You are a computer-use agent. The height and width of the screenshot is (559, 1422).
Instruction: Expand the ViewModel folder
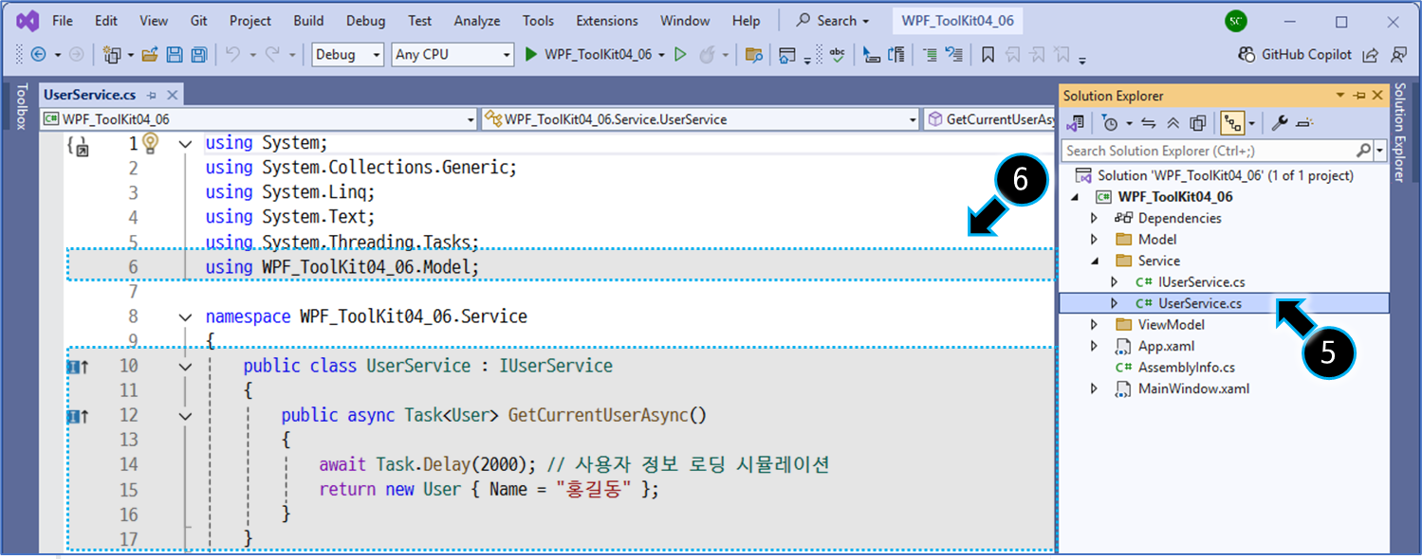pos(1094,325)
